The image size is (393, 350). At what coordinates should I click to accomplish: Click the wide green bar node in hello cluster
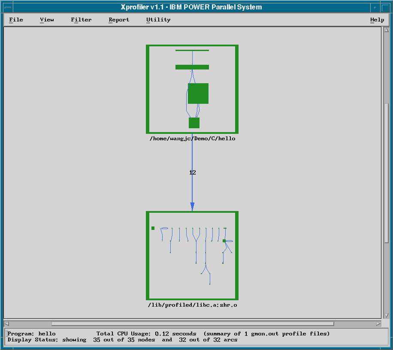(x=192, y=67)
